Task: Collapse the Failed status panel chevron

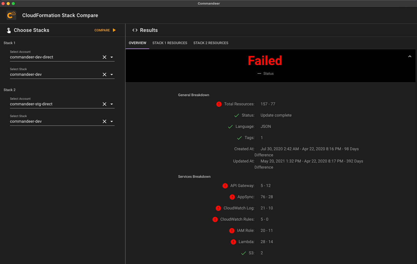Action: 410,56
